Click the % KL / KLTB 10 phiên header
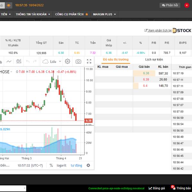The width and height of the screenshot is (192, 192). 13,43
